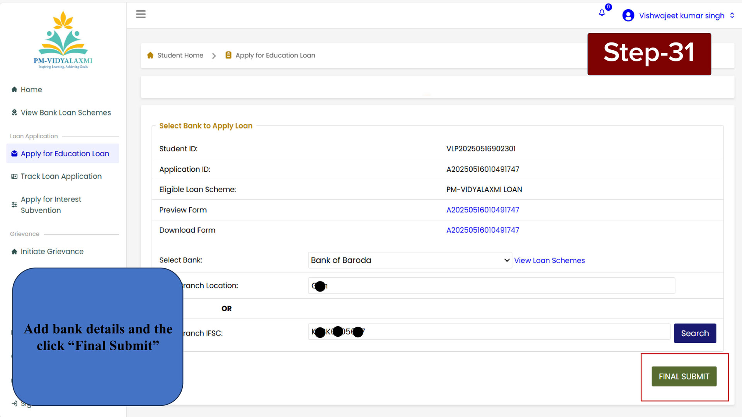
Task: Click the Track Loan Application icon
Action: pyautogui.click(x=14, y=176)
